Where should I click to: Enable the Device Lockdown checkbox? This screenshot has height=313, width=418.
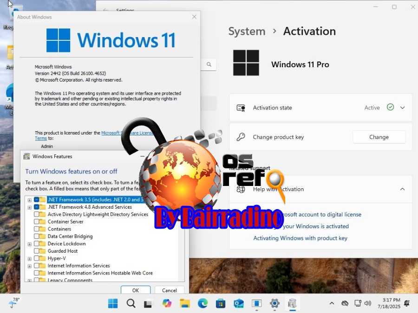37,243
